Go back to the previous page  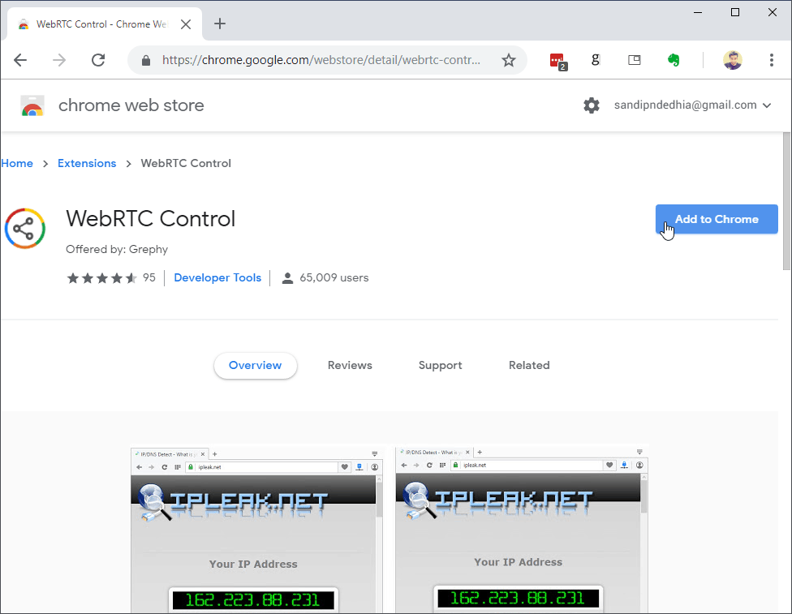(20, 60)
